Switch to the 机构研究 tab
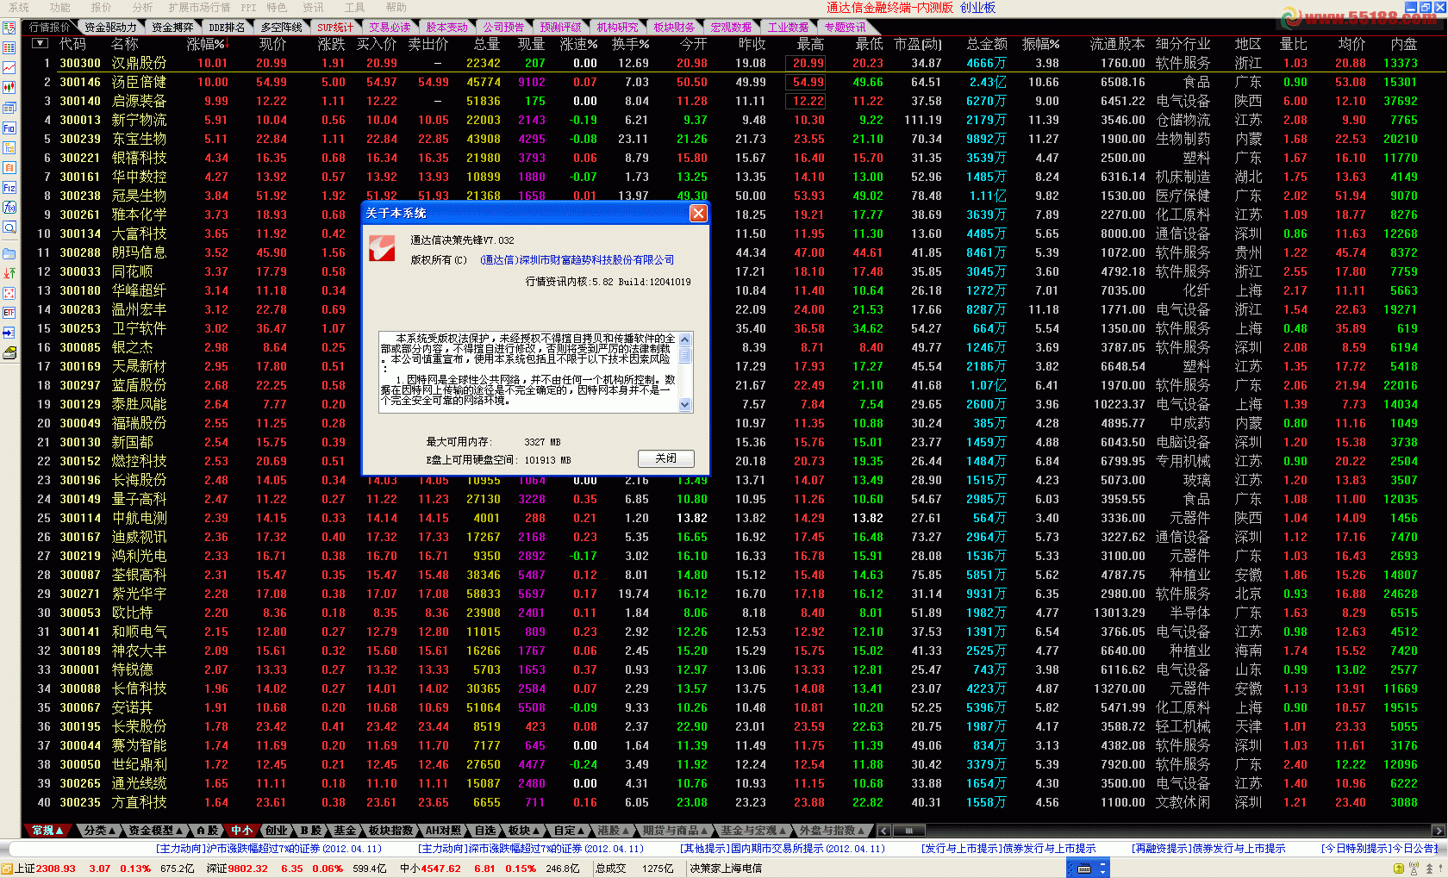This screenshot has width=1448, height=878. [617, 28]
